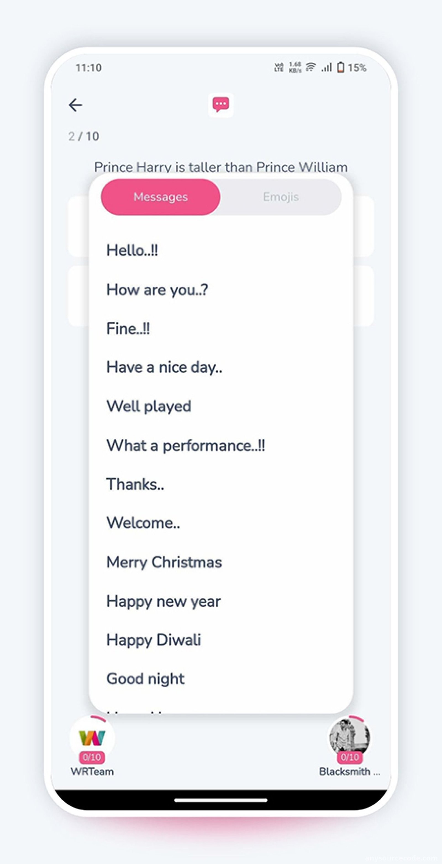Tap the Wi-Fi status icon
Screen dimensions: 442x864
[311, 67]
